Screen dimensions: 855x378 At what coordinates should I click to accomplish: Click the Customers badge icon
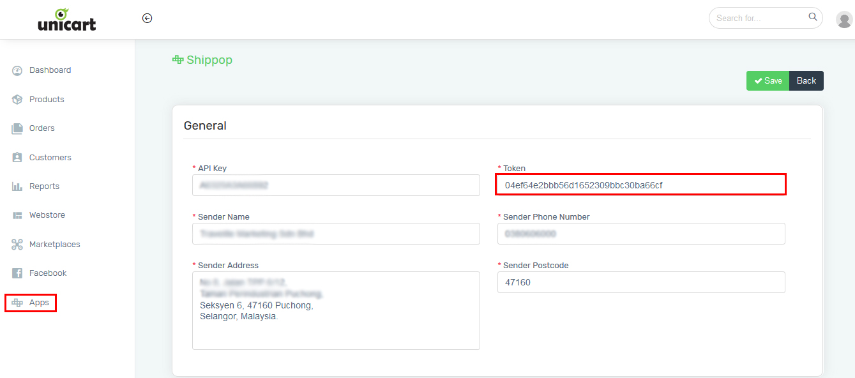coord(17,158)
